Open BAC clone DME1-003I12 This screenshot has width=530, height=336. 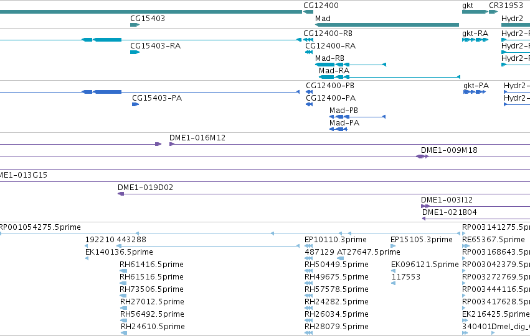pyautogui.click(x=447, y=200)
